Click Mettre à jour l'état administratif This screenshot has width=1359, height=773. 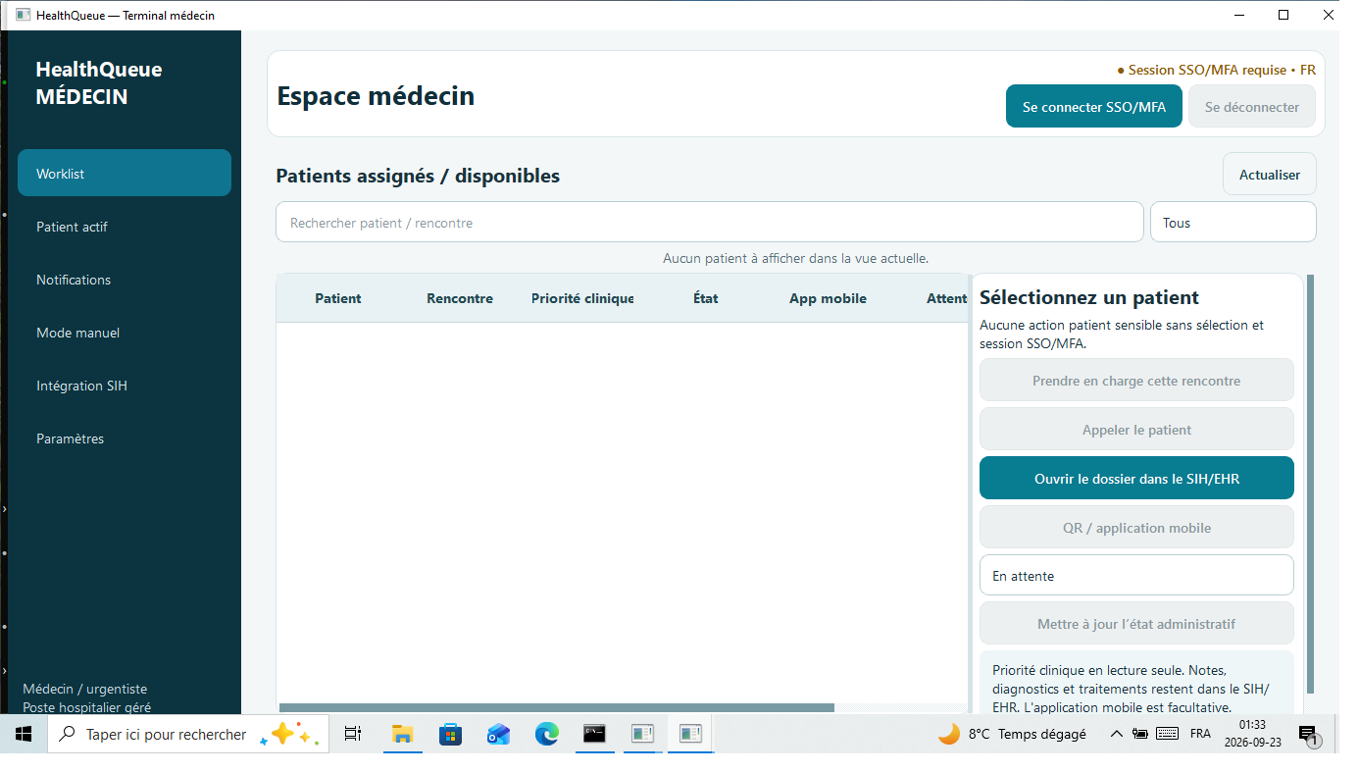[x=1136, y=624]
